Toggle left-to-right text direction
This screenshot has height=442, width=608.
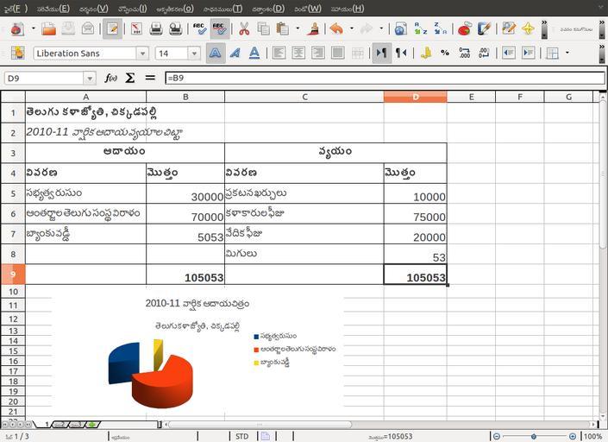(x=381, y=53)
